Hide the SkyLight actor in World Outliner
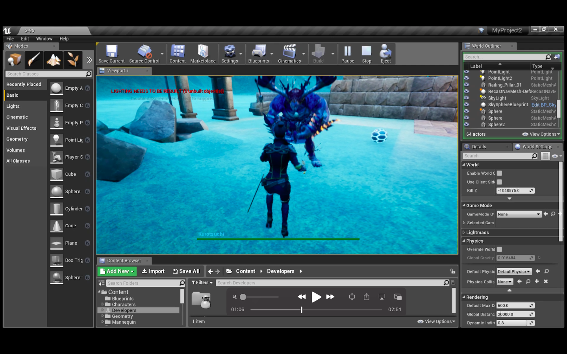Viewport: 567px width, 354px height. (467, 98)
